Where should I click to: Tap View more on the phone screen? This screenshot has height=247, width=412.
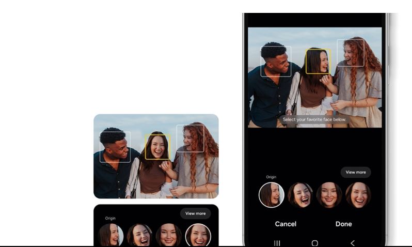click(x=356, y=172)
